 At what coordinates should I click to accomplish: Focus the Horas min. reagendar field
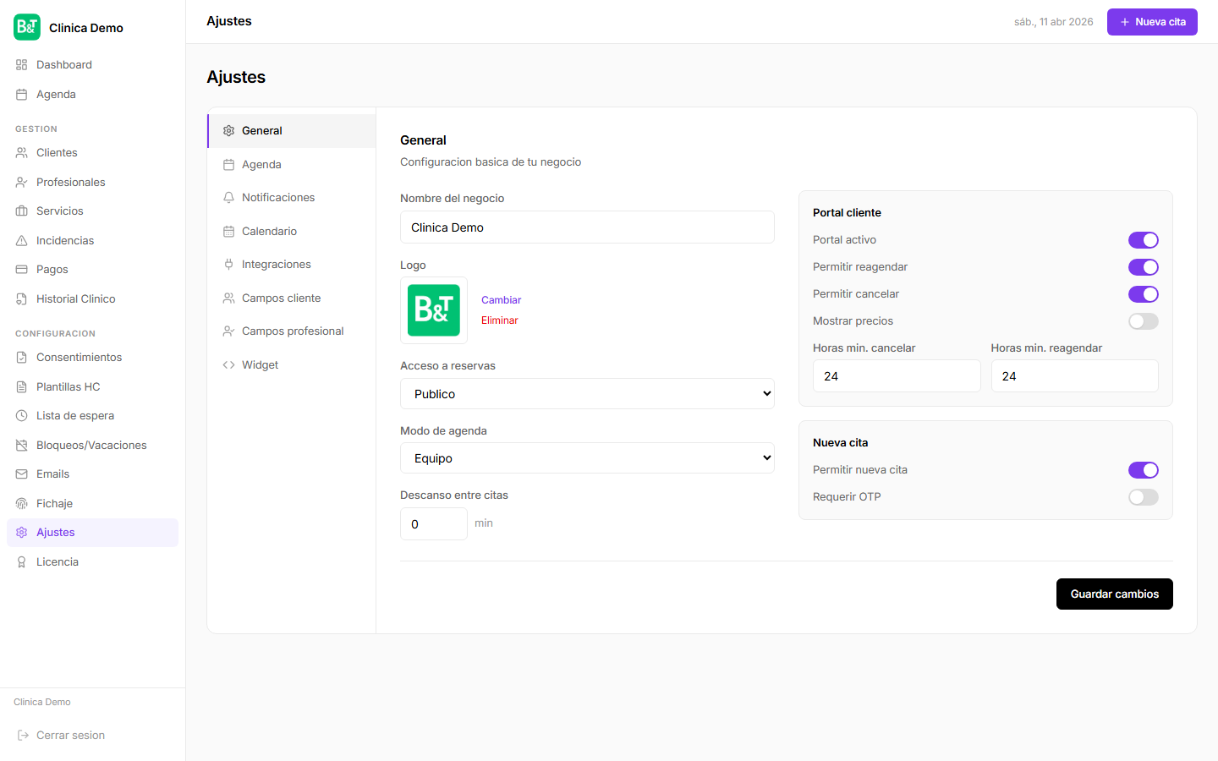[1075, 376]
